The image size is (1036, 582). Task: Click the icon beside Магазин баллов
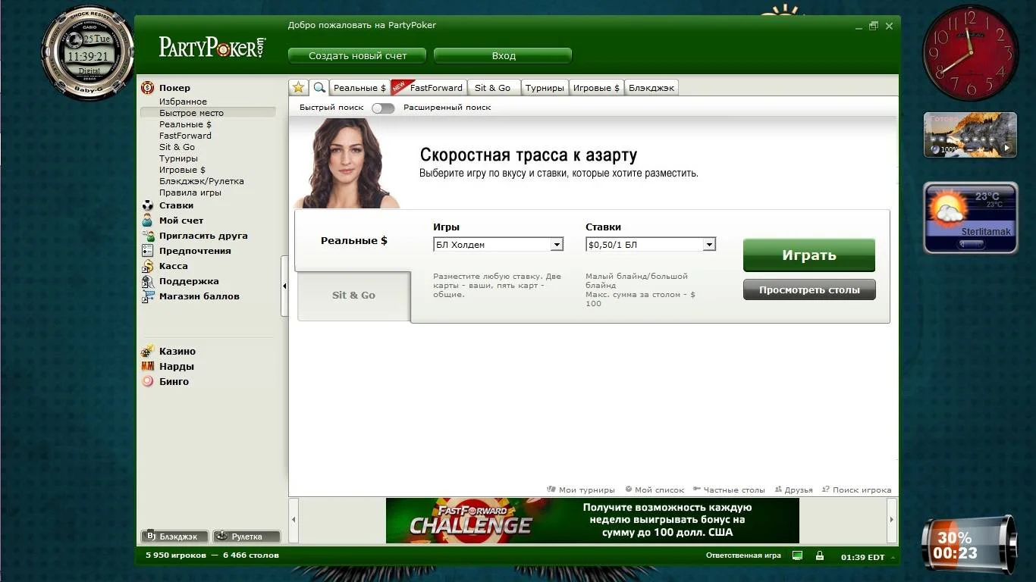coord(147,296)
